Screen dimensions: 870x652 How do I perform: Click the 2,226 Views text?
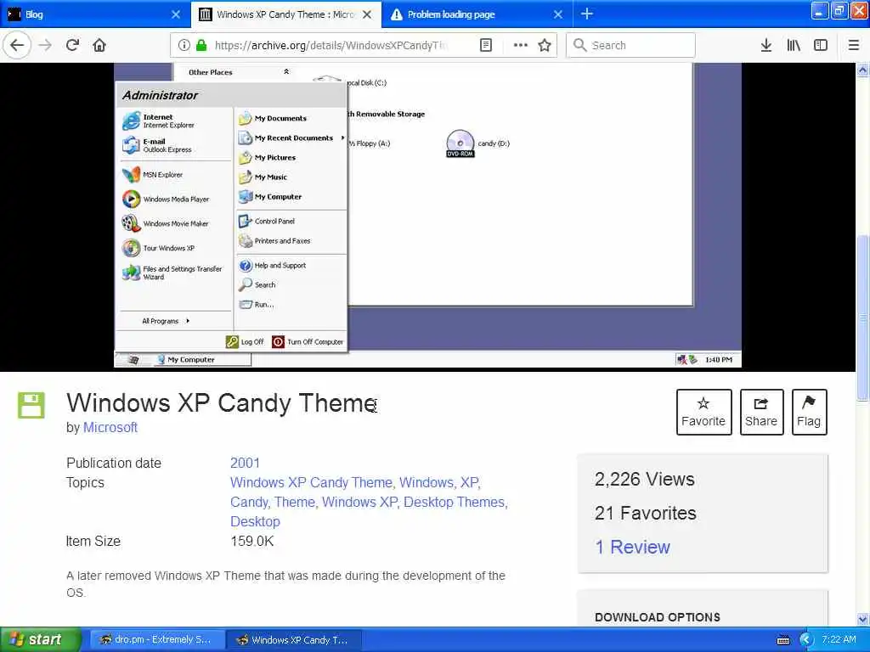(x=644, y=479)
